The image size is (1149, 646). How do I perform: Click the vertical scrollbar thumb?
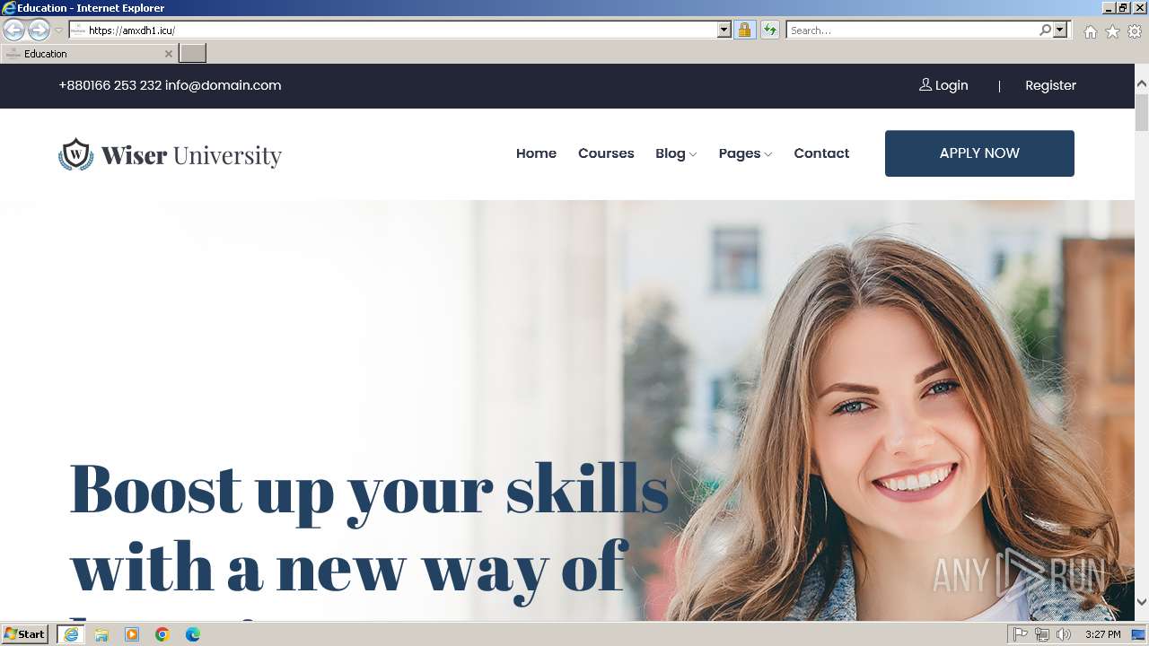pyautogui.click(x=1142, y=112)
